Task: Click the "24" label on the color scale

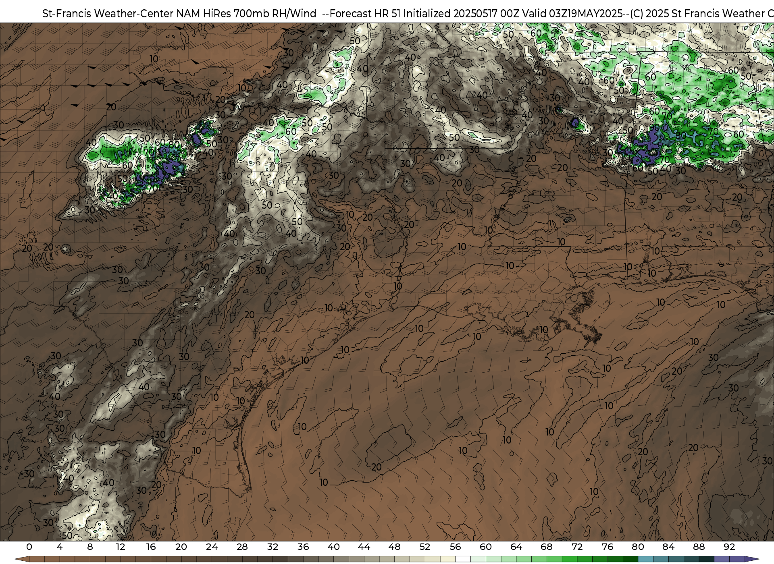Action: (212, 547)
